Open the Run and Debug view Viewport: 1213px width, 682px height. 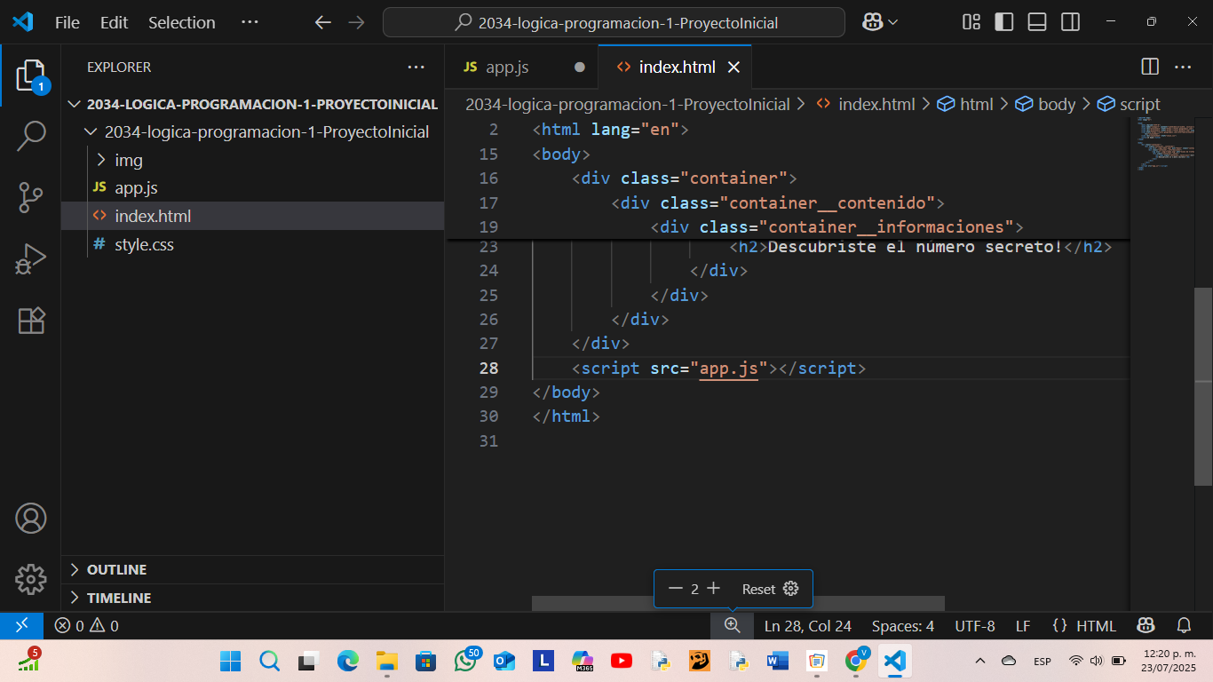(x=30, y=258)
